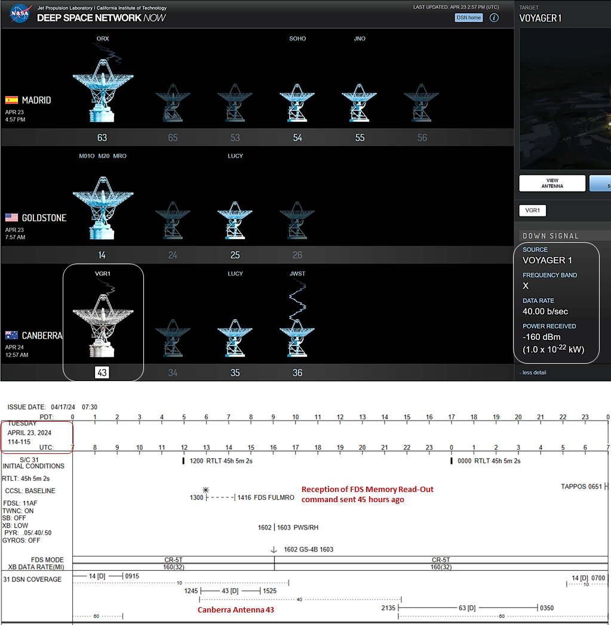Select Canberra antenna 35 dish
The image size is (611, 625).
point(235,338)
